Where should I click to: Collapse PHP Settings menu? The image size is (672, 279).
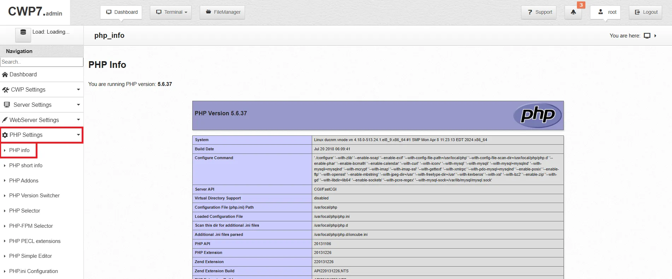[42, 135]
